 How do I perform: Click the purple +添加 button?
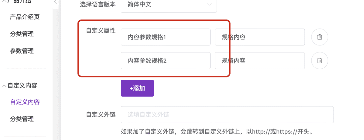(x=137, y=88)
